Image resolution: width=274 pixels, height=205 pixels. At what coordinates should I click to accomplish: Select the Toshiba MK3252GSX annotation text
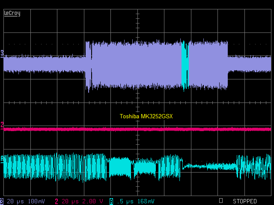[146, 116]
